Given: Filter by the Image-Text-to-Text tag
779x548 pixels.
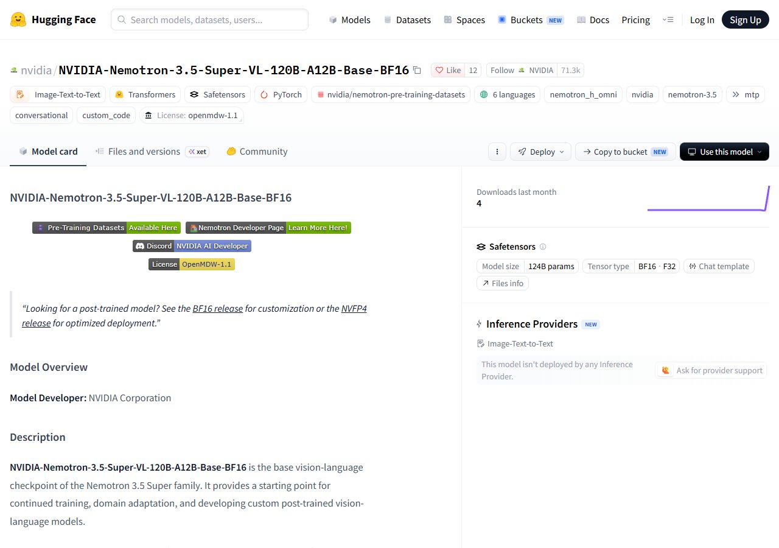Looking at the screenshot, I should pos(58,94).
